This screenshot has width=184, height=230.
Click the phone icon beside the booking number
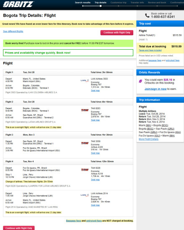click(x=147, y=15)
